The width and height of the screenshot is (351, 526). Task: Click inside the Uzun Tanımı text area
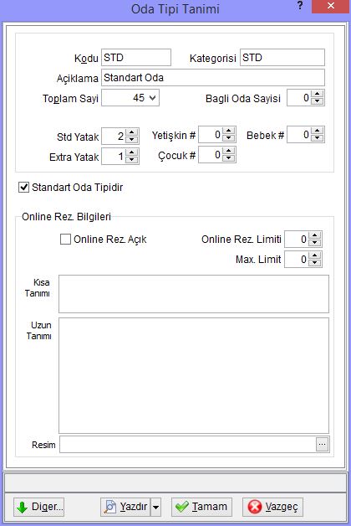(194, 375)
